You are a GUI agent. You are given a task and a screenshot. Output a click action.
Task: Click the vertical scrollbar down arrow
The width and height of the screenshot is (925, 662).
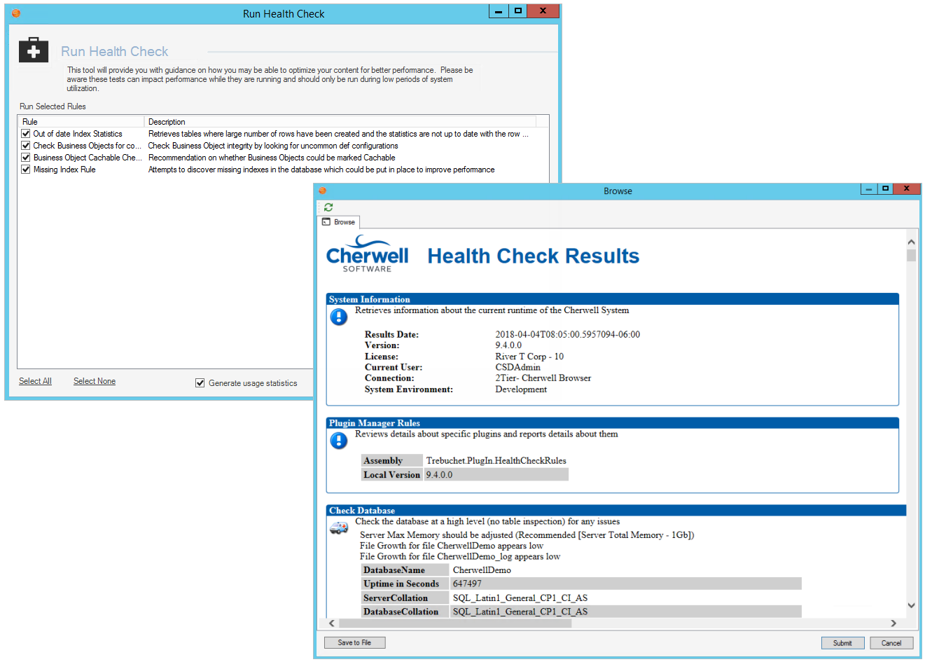pyautogui.click(x=911, y=605)
